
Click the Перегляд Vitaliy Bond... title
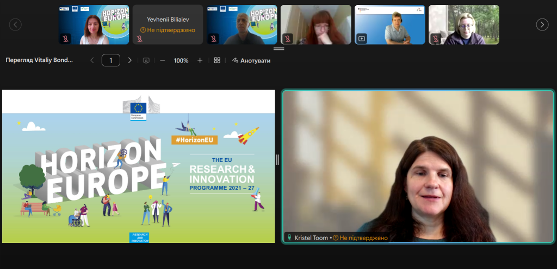[x=39, y=60]
